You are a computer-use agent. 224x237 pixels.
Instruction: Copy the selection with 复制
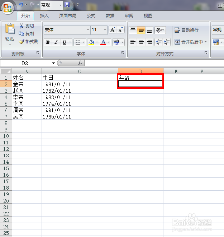tap(26, 33)
